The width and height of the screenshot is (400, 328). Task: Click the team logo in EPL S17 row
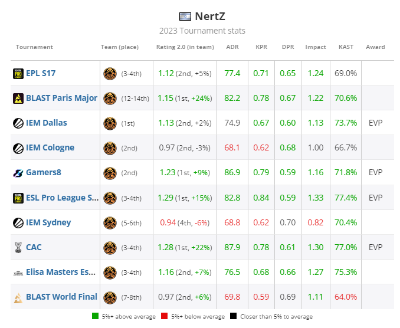click(110, 74)
